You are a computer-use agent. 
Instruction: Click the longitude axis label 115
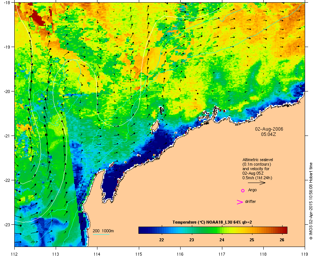point(139,254)
